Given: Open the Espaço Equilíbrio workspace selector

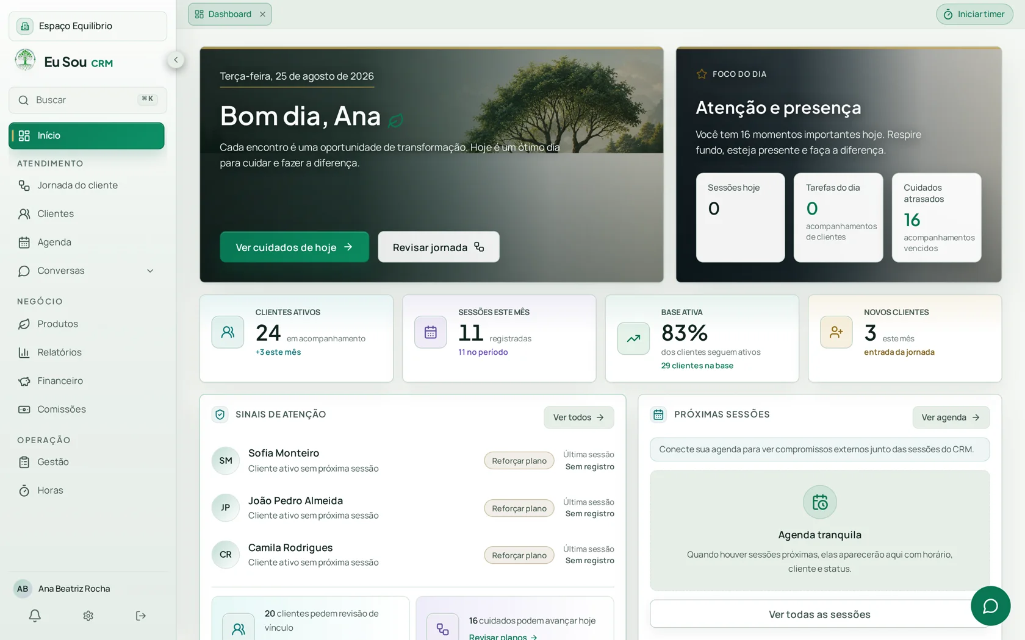Looking at the screenshot, I should click(x=88, y=26).
